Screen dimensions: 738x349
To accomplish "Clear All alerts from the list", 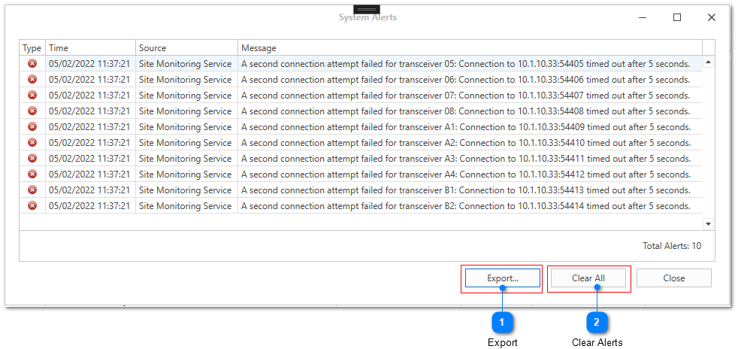I will click(x=588, y=278).
